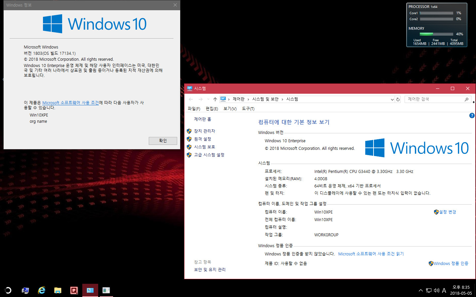The height and width of the screenshot is (297, 476).
Task: Click the WORKGROUP value text
Action: 326,235
